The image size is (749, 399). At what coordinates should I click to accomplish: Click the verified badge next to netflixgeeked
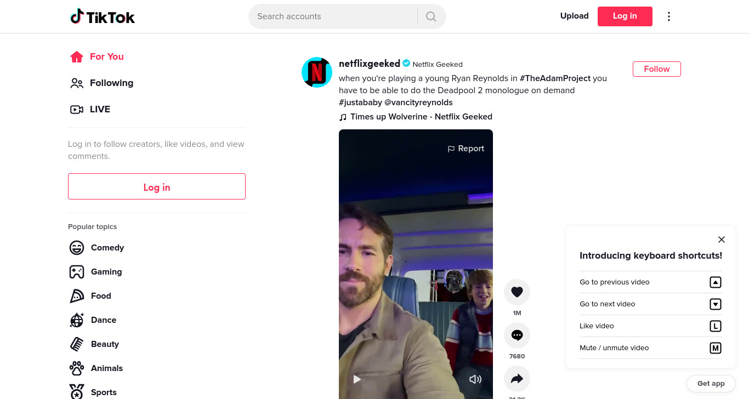[406, 64]
